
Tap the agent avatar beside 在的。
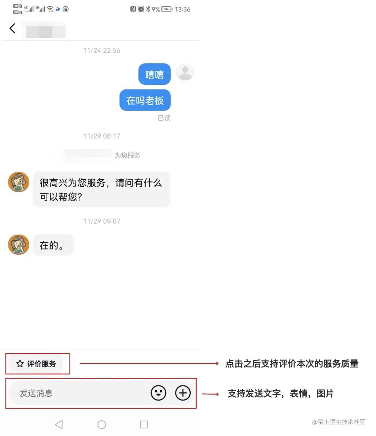[19, 245]
